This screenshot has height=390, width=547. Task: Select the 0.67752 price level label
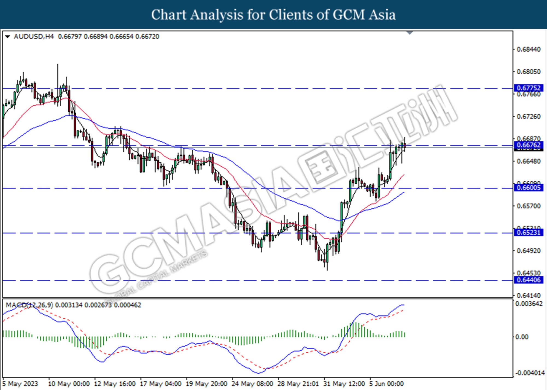528,88
